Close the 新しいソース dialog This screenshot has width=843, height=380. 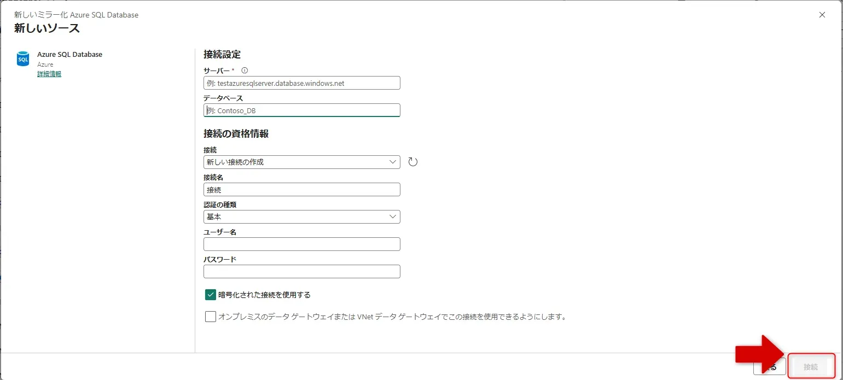point(822,15)
